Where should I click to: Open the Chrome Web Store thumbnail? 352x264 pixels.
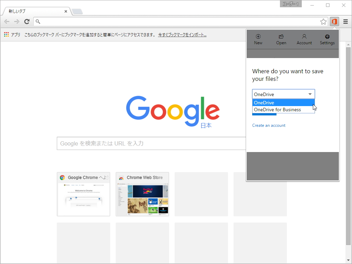coord(142,194)
